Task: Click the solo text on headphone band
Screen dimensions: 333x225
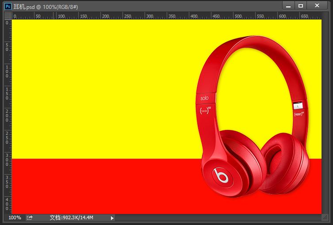Action: click(204, 98)
